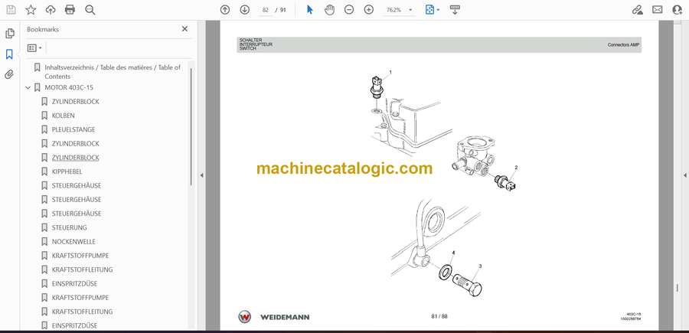This screenshot has width=689, height=333.
Task: Open the first KRAFTSTOFFPUMPE bookmark
Action: click(x=80, y=256)
